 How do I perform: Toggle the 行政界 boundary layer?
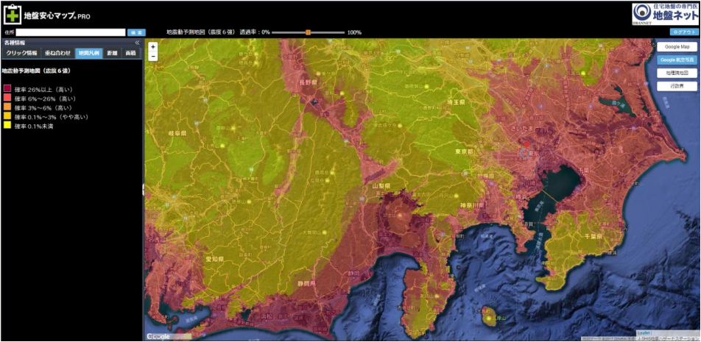pyautogui.click(x=677, y=86)
